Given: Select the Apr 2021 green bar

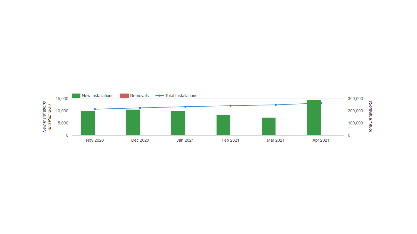Looking at the screenshot, I should (314, 118).
